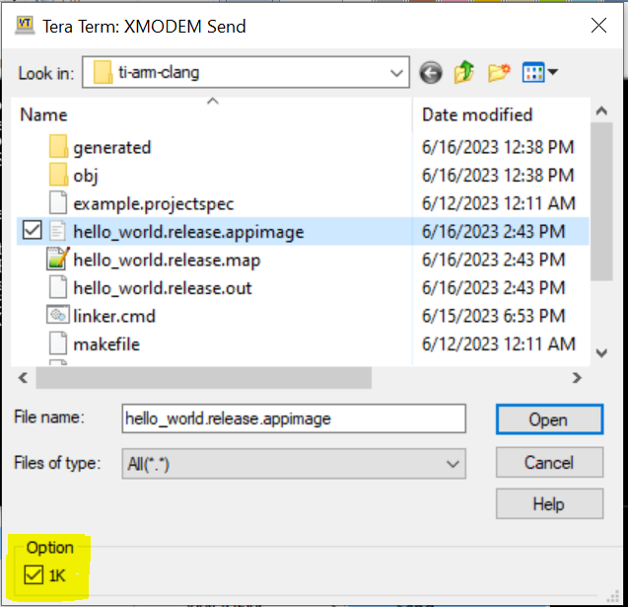Open the Files of type dropdown
The width and height of the screenshot is (628, 607).
coord(454,463)
